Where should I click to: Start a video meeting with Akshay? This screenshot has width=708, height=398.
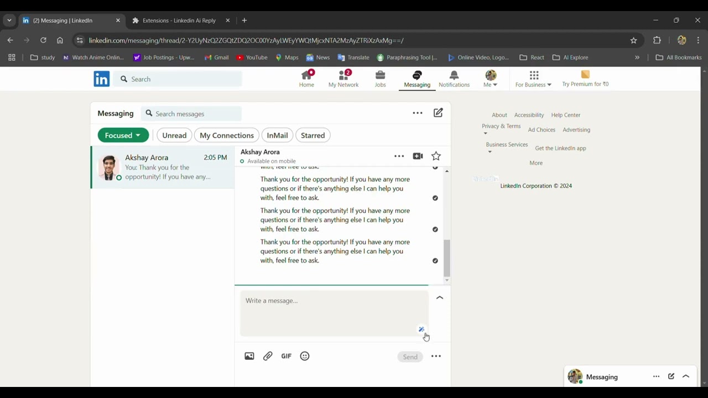coord(418,156)
